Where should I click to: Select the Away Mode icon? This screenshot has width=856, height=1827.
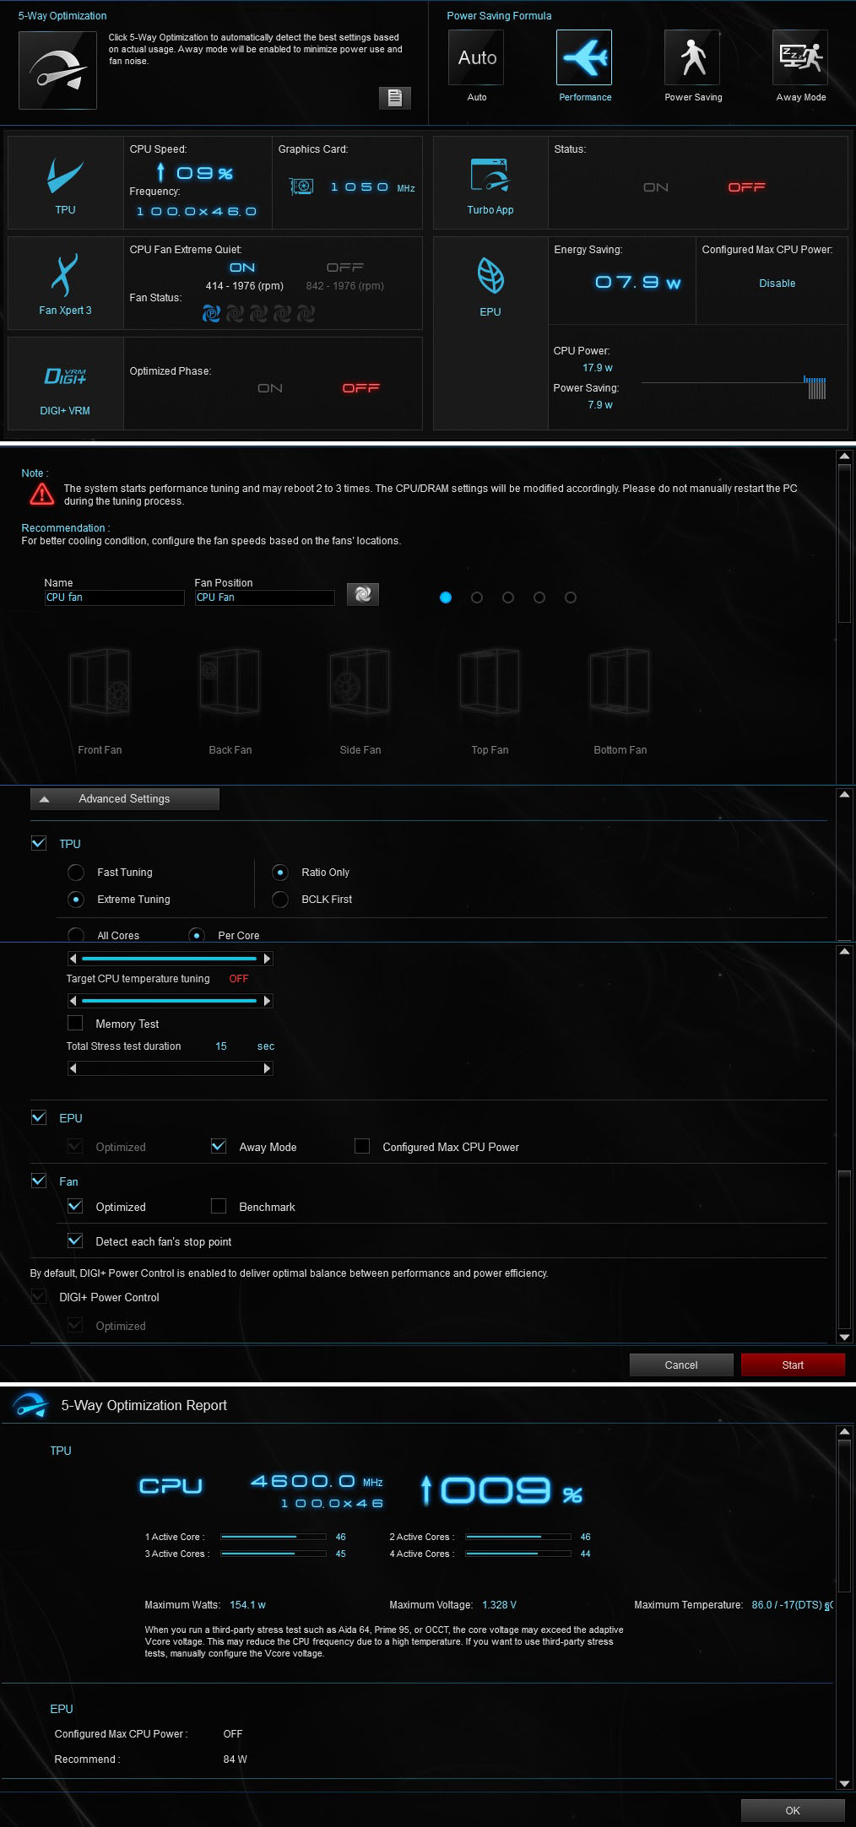(x=800, y=57)
